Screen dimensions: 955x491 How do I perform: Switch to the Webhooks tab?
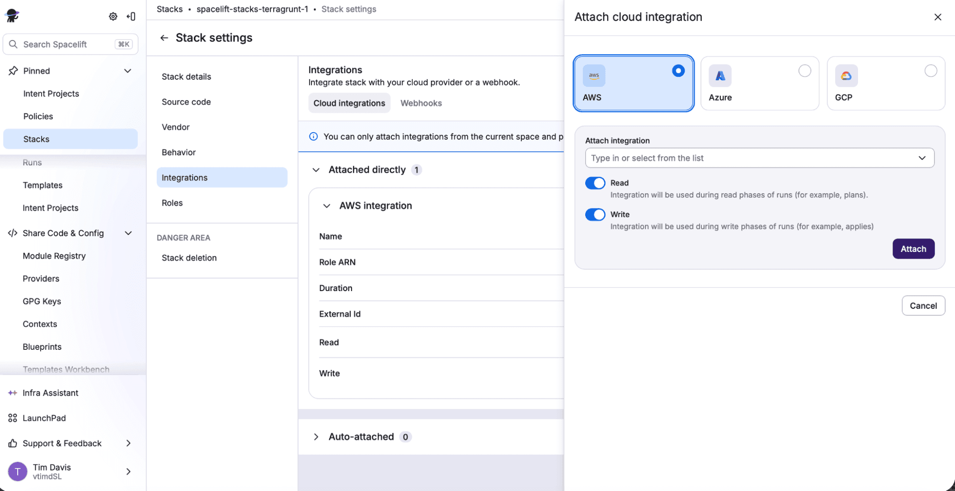[421, 103]
